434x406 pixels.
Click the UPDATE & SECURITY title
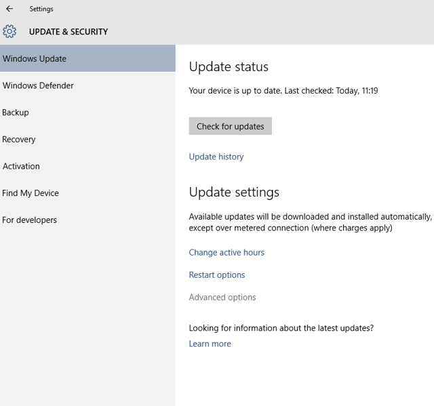(68, 32)
